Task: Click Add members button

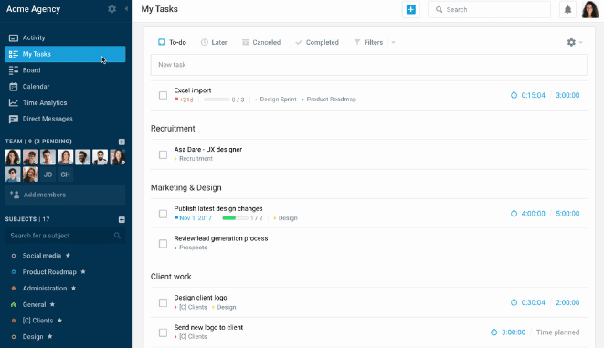Action: point(65,195)
